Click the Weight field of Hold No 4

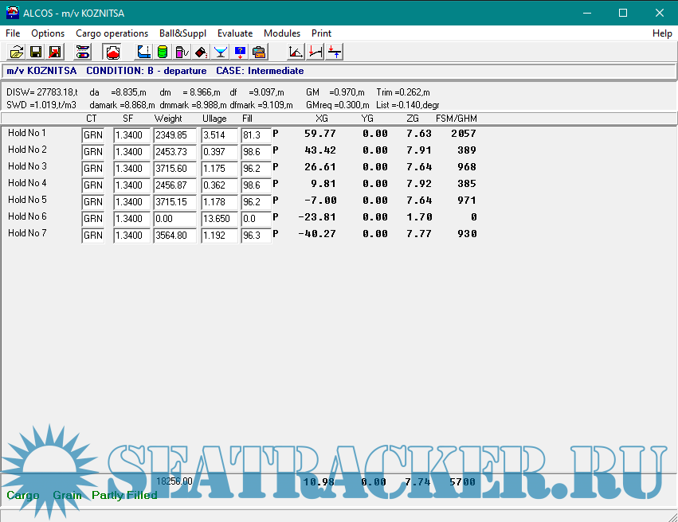click(x=174, y=185)
